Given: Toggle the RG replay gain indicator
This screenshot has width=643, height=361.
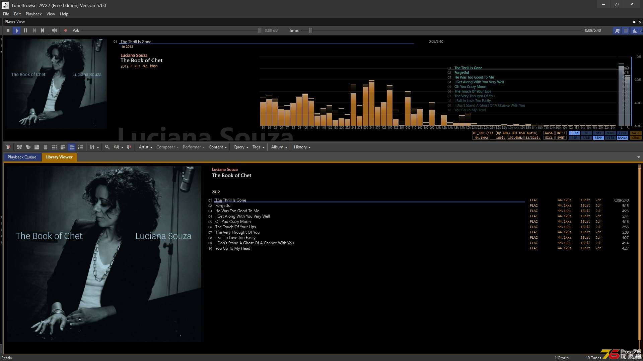Looking at the screenshot, I should [586, 133].
